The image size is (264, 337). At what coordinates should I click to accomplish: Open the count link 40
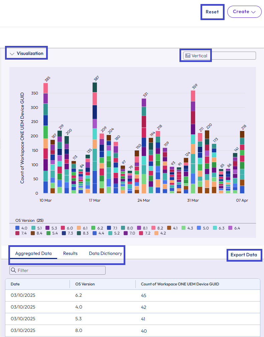click(144, 331)
